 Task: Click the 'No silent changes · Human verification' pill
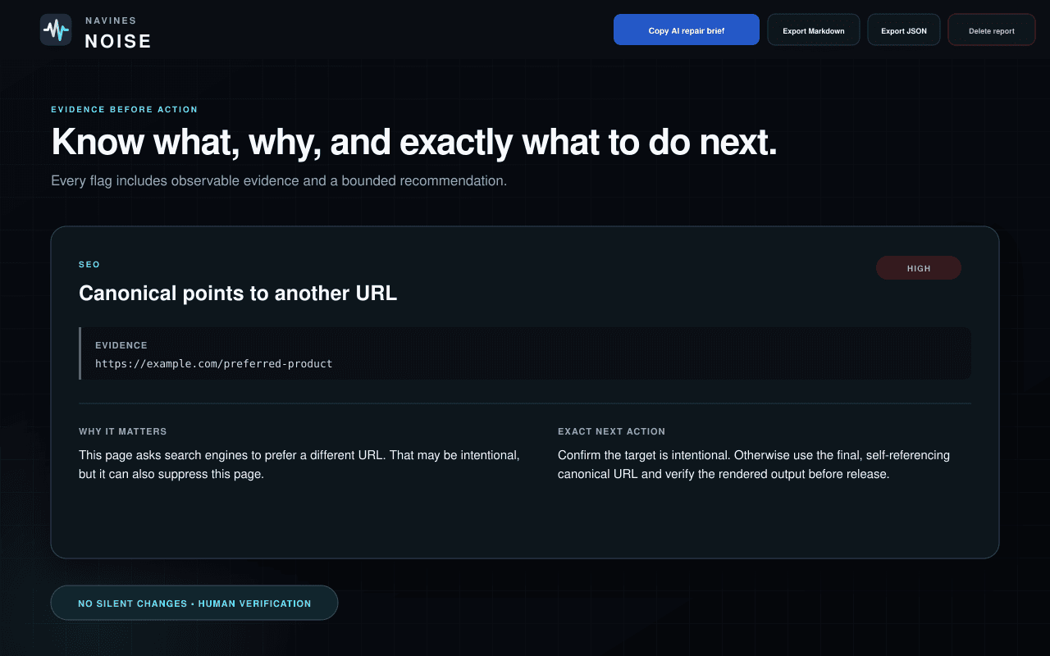pyautogui.click(x=194, y=603)
